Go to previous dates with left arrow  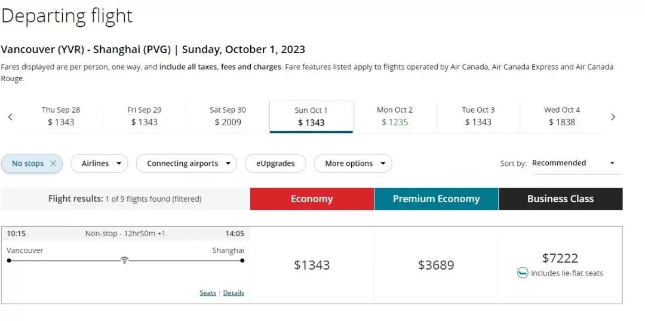(10, 117)
